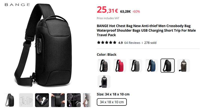View the open bag interior thumbnail
200x110 pixels.
coord(42,100)
